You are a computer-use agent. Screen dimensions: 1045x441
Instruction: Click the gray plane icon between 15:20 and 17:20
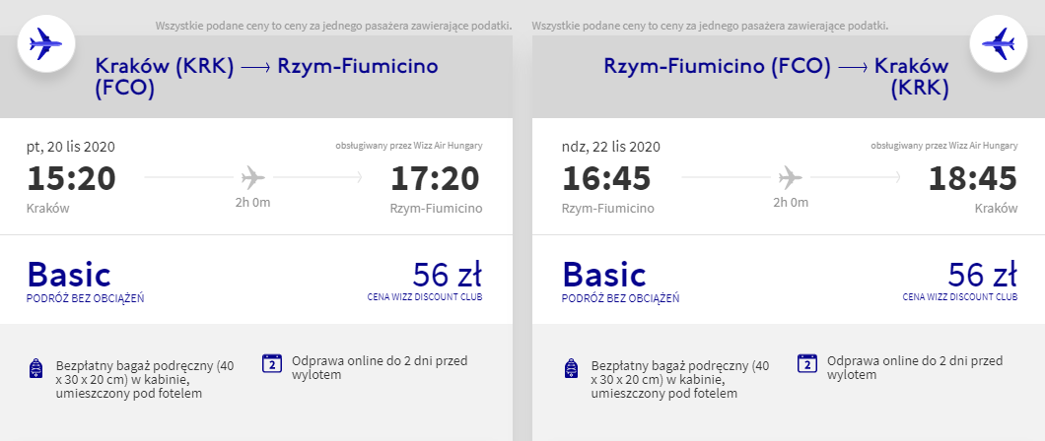(x=253, y=177)
